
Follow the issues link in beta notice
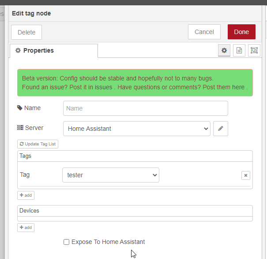pos(103,87)
